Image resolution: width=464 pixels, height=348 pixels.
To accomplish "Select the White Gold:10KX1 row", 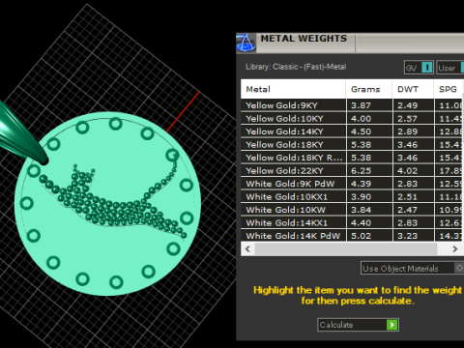I will pyautogui.click(x=352, y=197).
